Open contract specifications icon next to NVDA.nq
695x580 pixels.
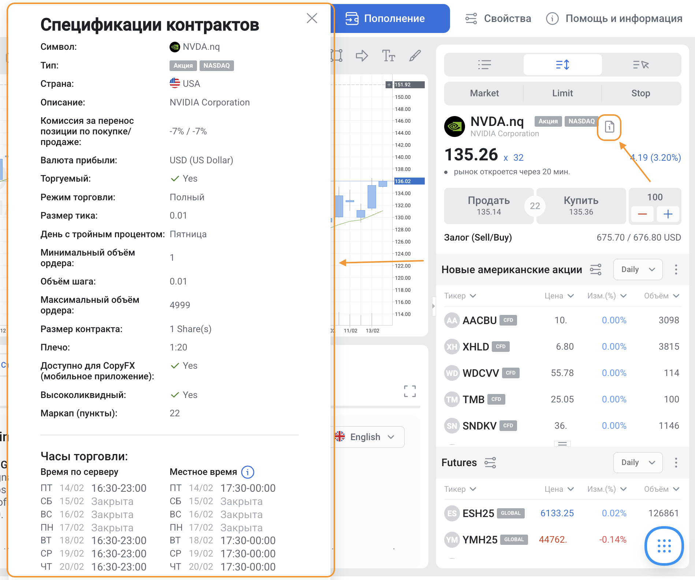(x=609, y=127)
